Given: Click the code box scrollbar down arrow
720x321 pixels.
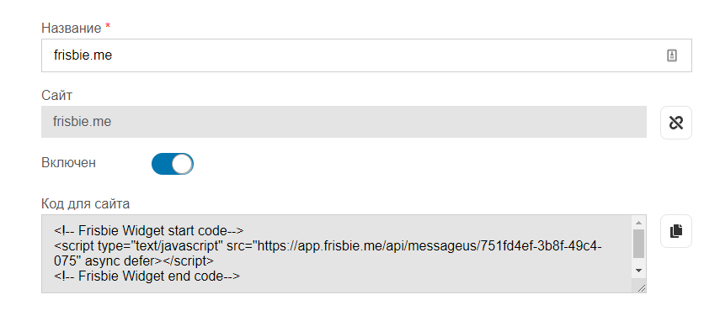Looking at the screenshot, I should [x=638, y=271].
